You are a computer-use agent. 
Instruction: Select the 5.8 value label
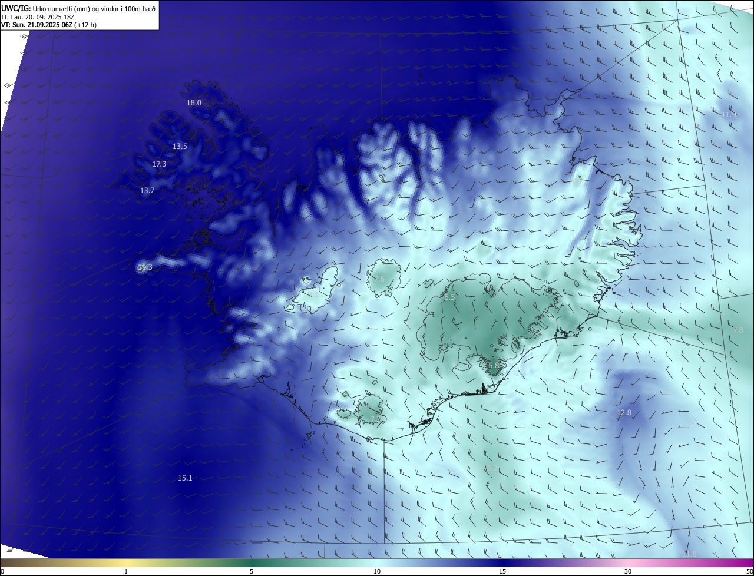coord(494,365)
